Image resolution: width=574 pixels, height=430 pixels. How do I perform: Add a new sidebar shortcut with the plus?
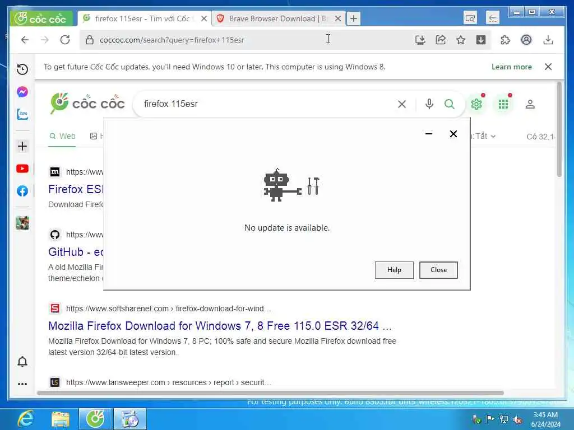pos(22,146)
